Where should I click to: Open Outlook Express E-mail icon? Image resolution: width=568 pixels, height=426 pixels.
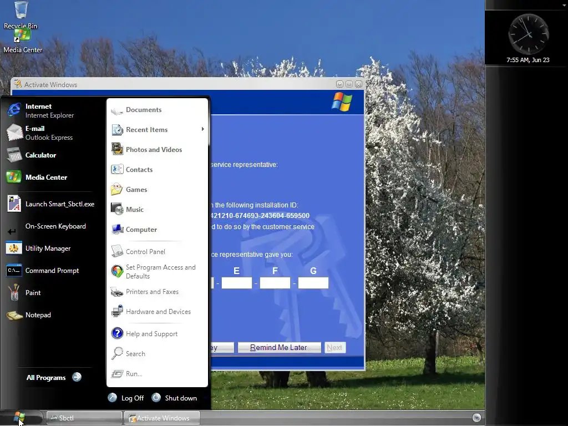(14, 133)
